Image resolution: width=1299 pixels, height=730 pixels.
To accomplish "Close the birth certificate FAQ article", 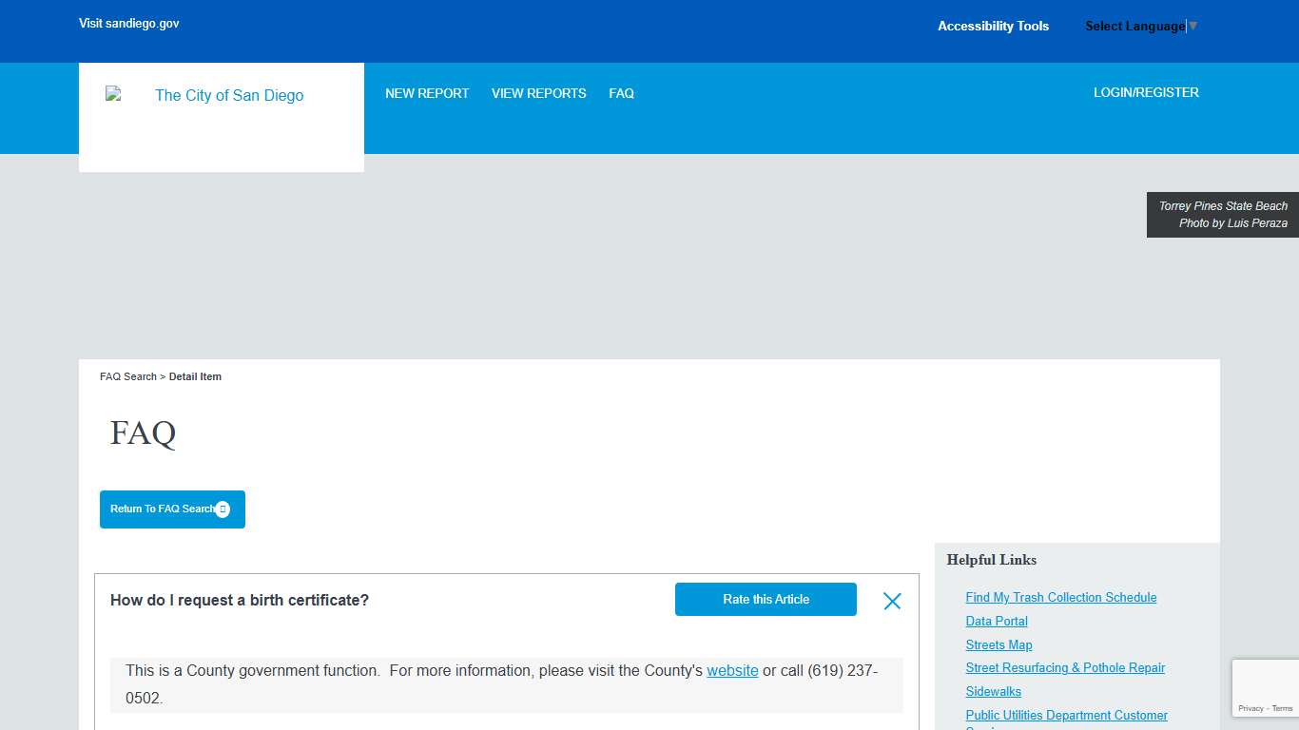I will (892, 601).
